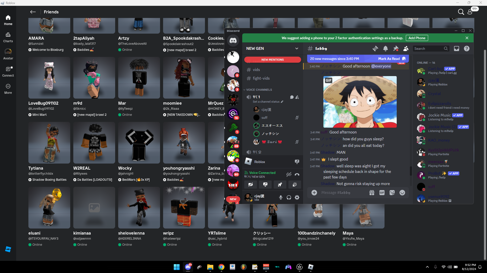487x273 pixels.
Task: Toggle headphone deafen in Discord
Action: tap(289, 197)
